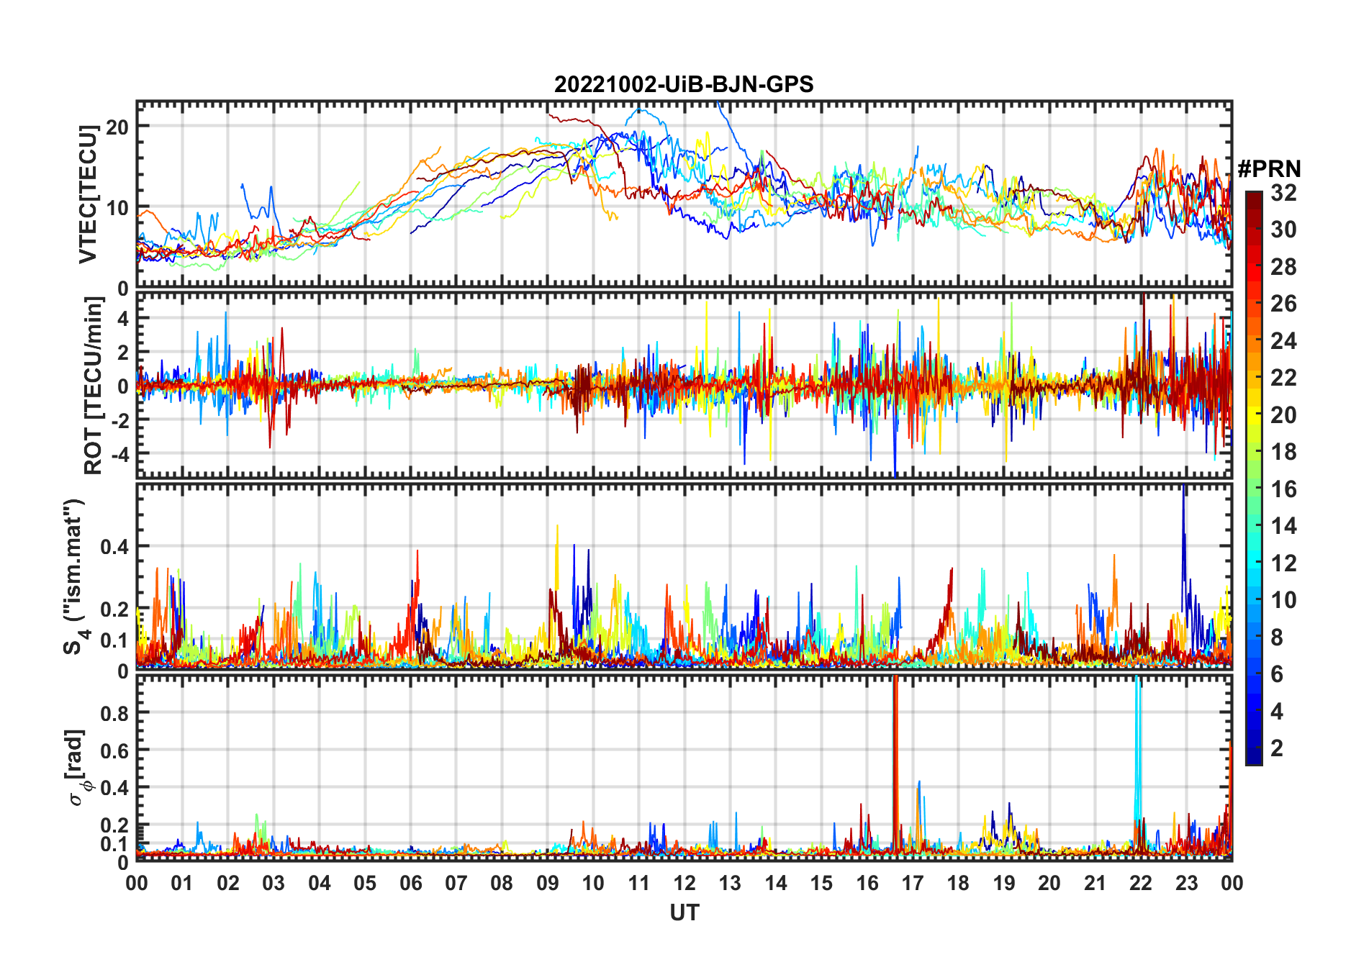The image size is (1369, 957).
Task: Select the "17" hour tick on the UT axis
Action: [913, 883]
